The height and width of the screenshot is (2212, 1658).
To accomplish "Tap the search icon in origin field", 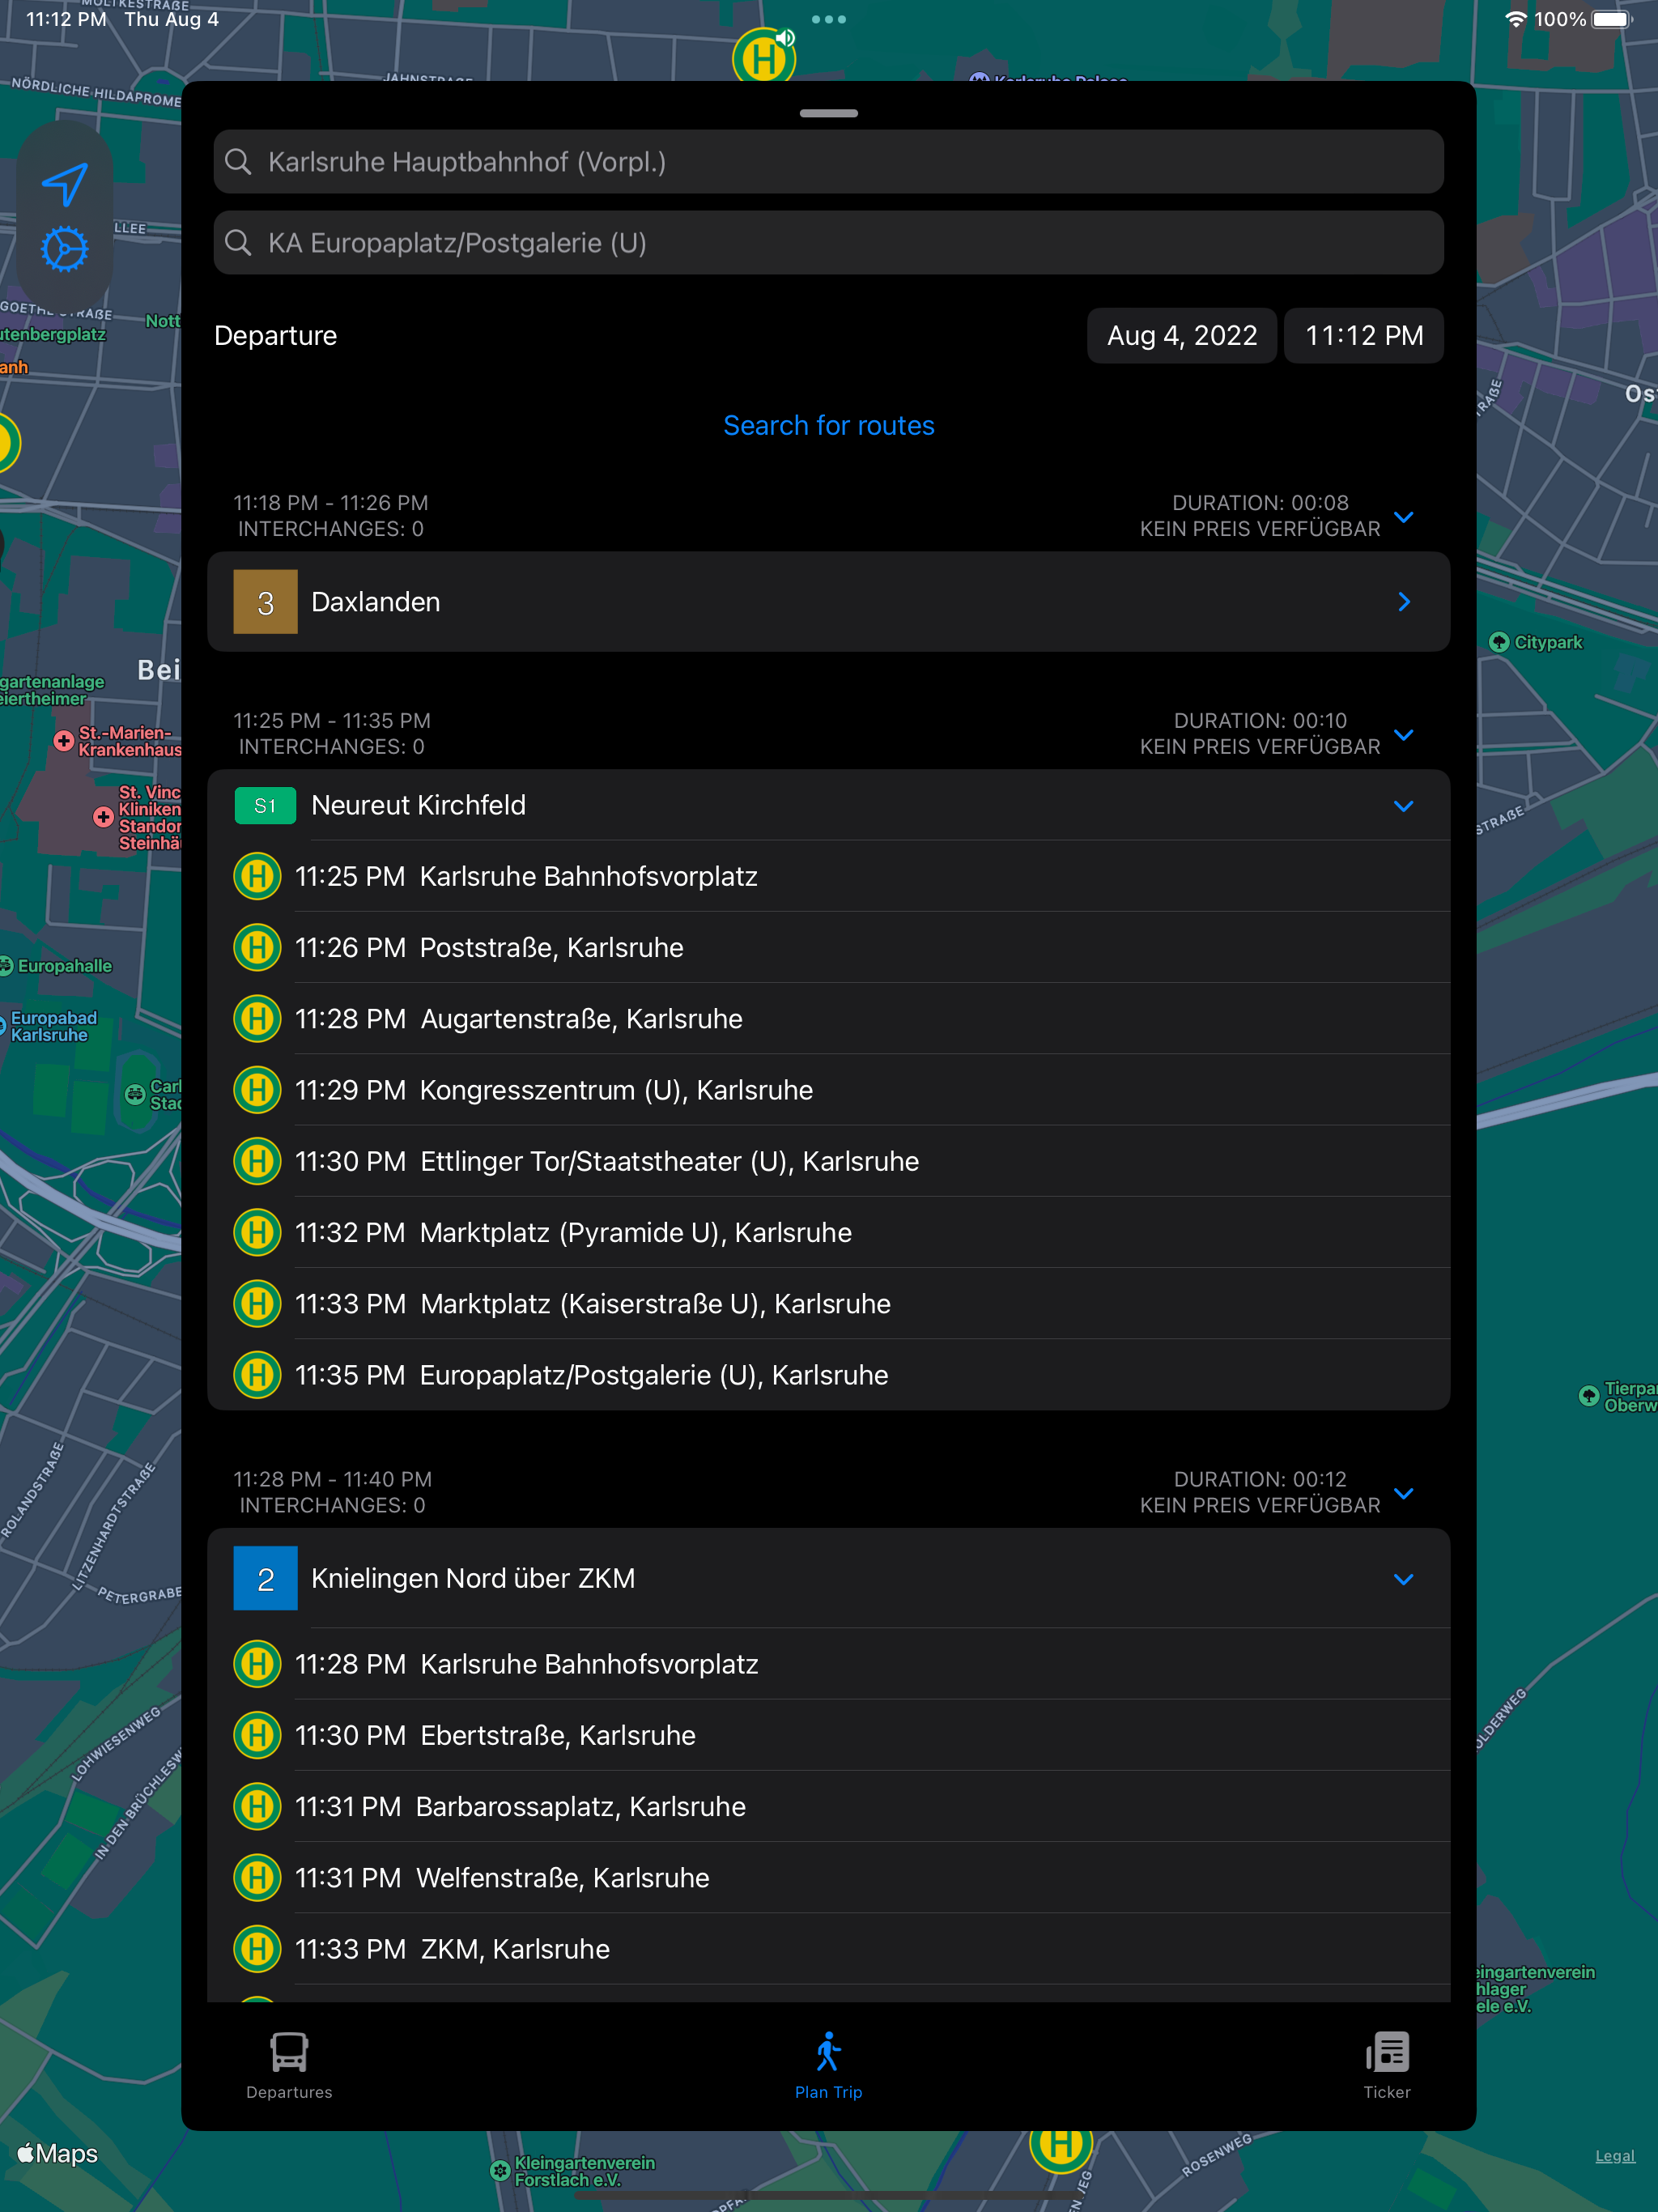I will 238,161.
